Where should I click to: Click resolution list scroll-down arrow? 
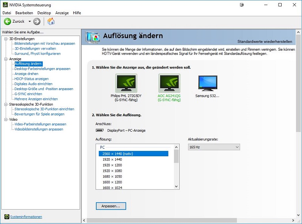pos(176,186)
